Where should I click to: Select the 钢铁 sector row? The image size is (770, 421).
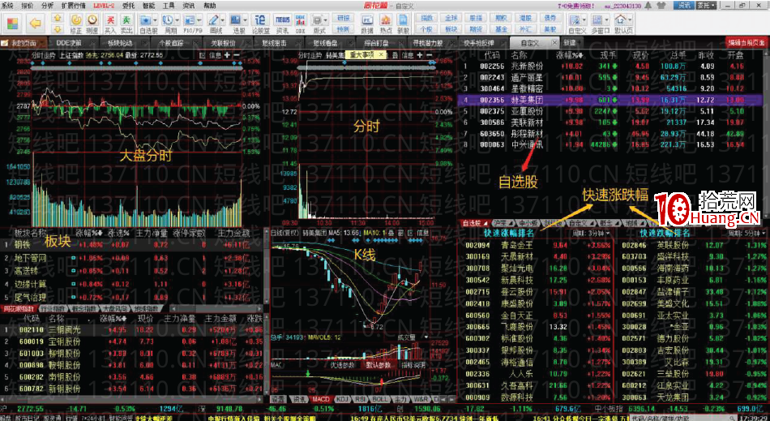click(133, 244)
